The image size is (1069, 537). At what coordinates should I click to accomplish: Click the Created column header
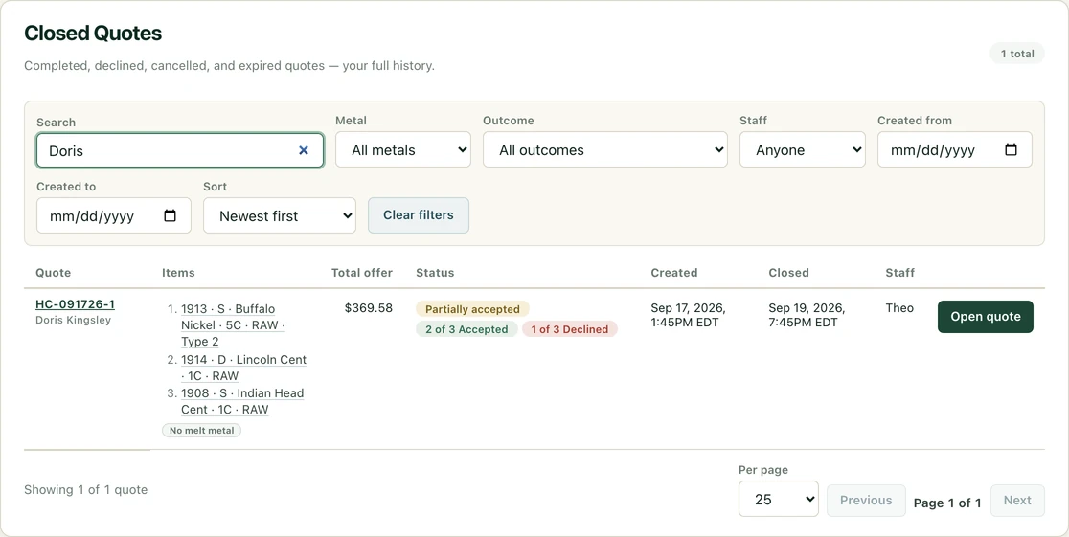coord(673,273)
